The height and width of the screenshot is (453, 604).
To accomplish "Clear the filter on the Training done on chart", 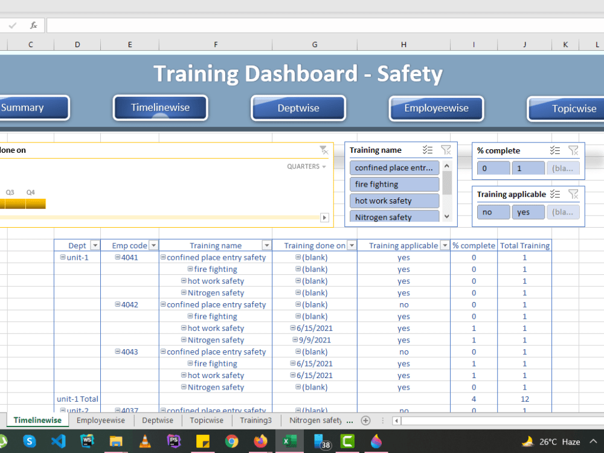I will [324, 150].
